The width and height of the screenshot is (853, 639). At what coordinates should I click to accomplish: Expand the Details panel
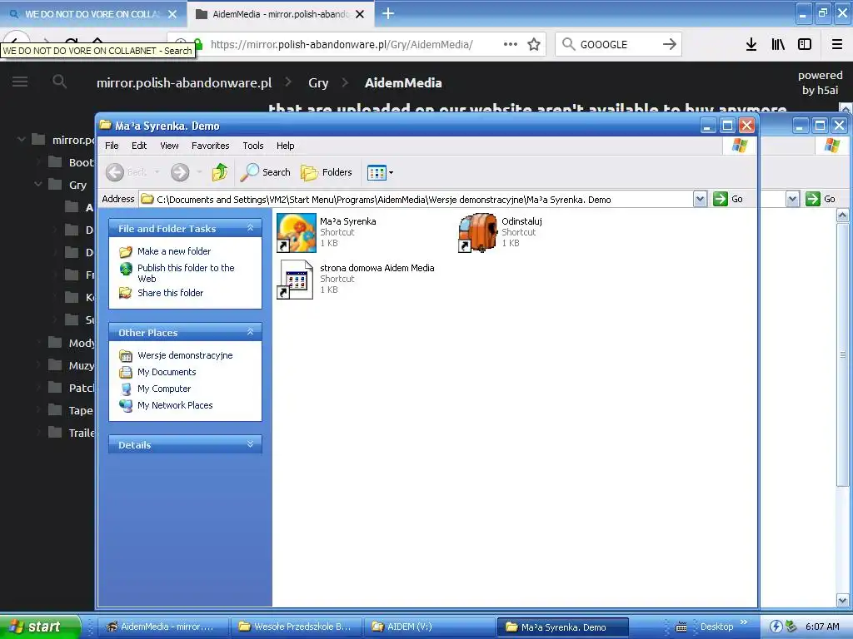[x=250, y=444]
